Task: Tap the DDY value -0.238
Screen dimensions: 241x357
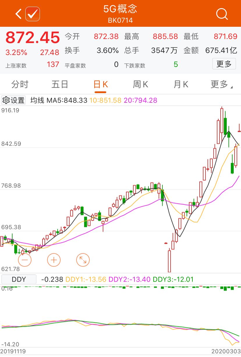Action: tap(52, 279)
